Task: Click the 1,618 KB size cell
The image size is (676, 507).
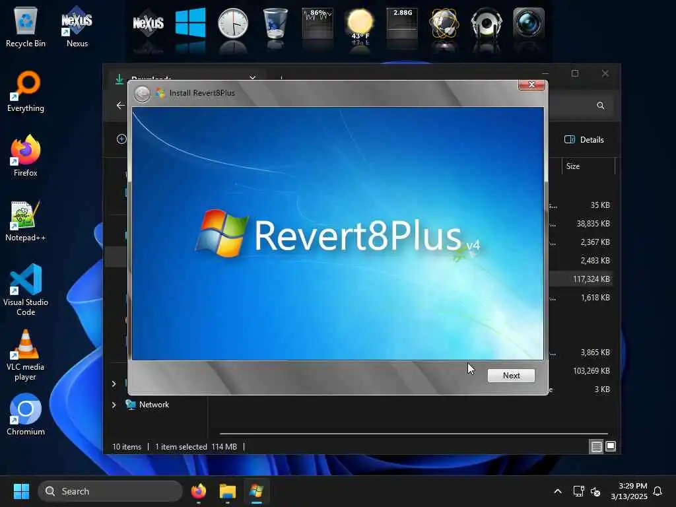Action: [x=595, y=298]
